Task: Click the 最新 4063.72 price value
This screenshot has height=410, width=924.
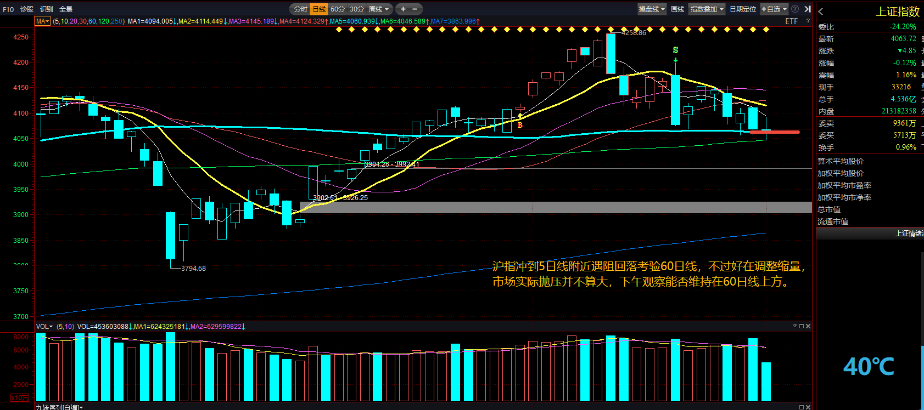Action: [903, 38]
